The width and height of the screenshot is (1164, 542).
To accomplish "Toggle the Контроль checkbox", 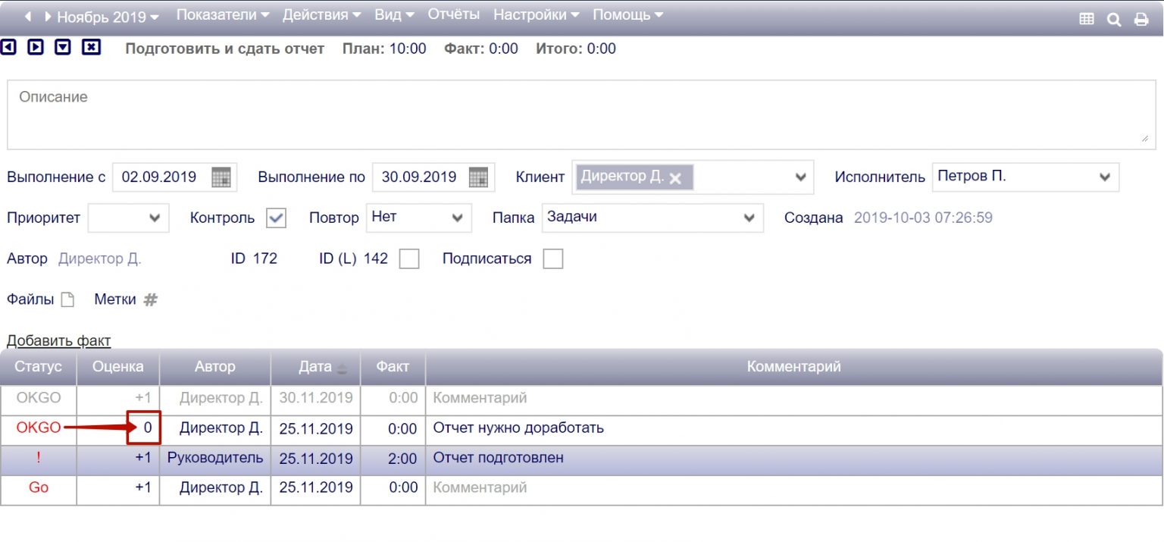I will coord(276,218).
